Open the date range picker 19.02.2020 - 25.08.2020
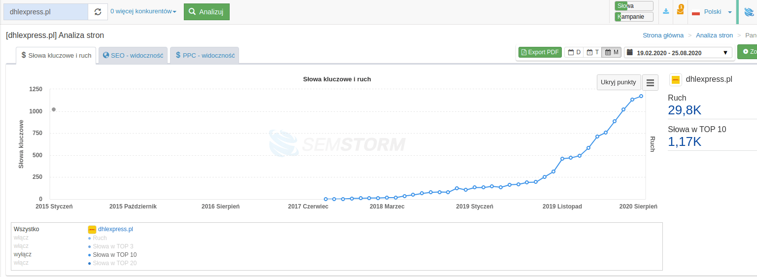The image size is (757, 277). [678, 52]
